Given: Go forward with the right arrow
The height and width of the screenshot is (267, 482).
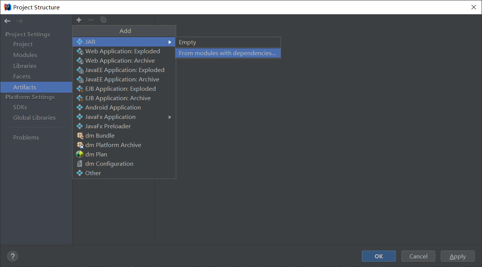Looking at the screenshot, I should (20, 21).
